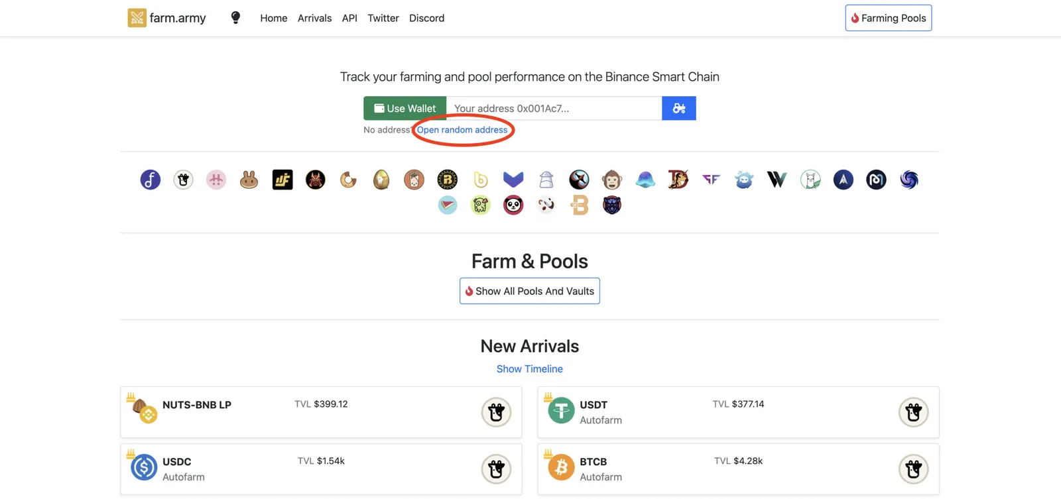Click Show All Pools And Vaults

(x=530, y=291)
